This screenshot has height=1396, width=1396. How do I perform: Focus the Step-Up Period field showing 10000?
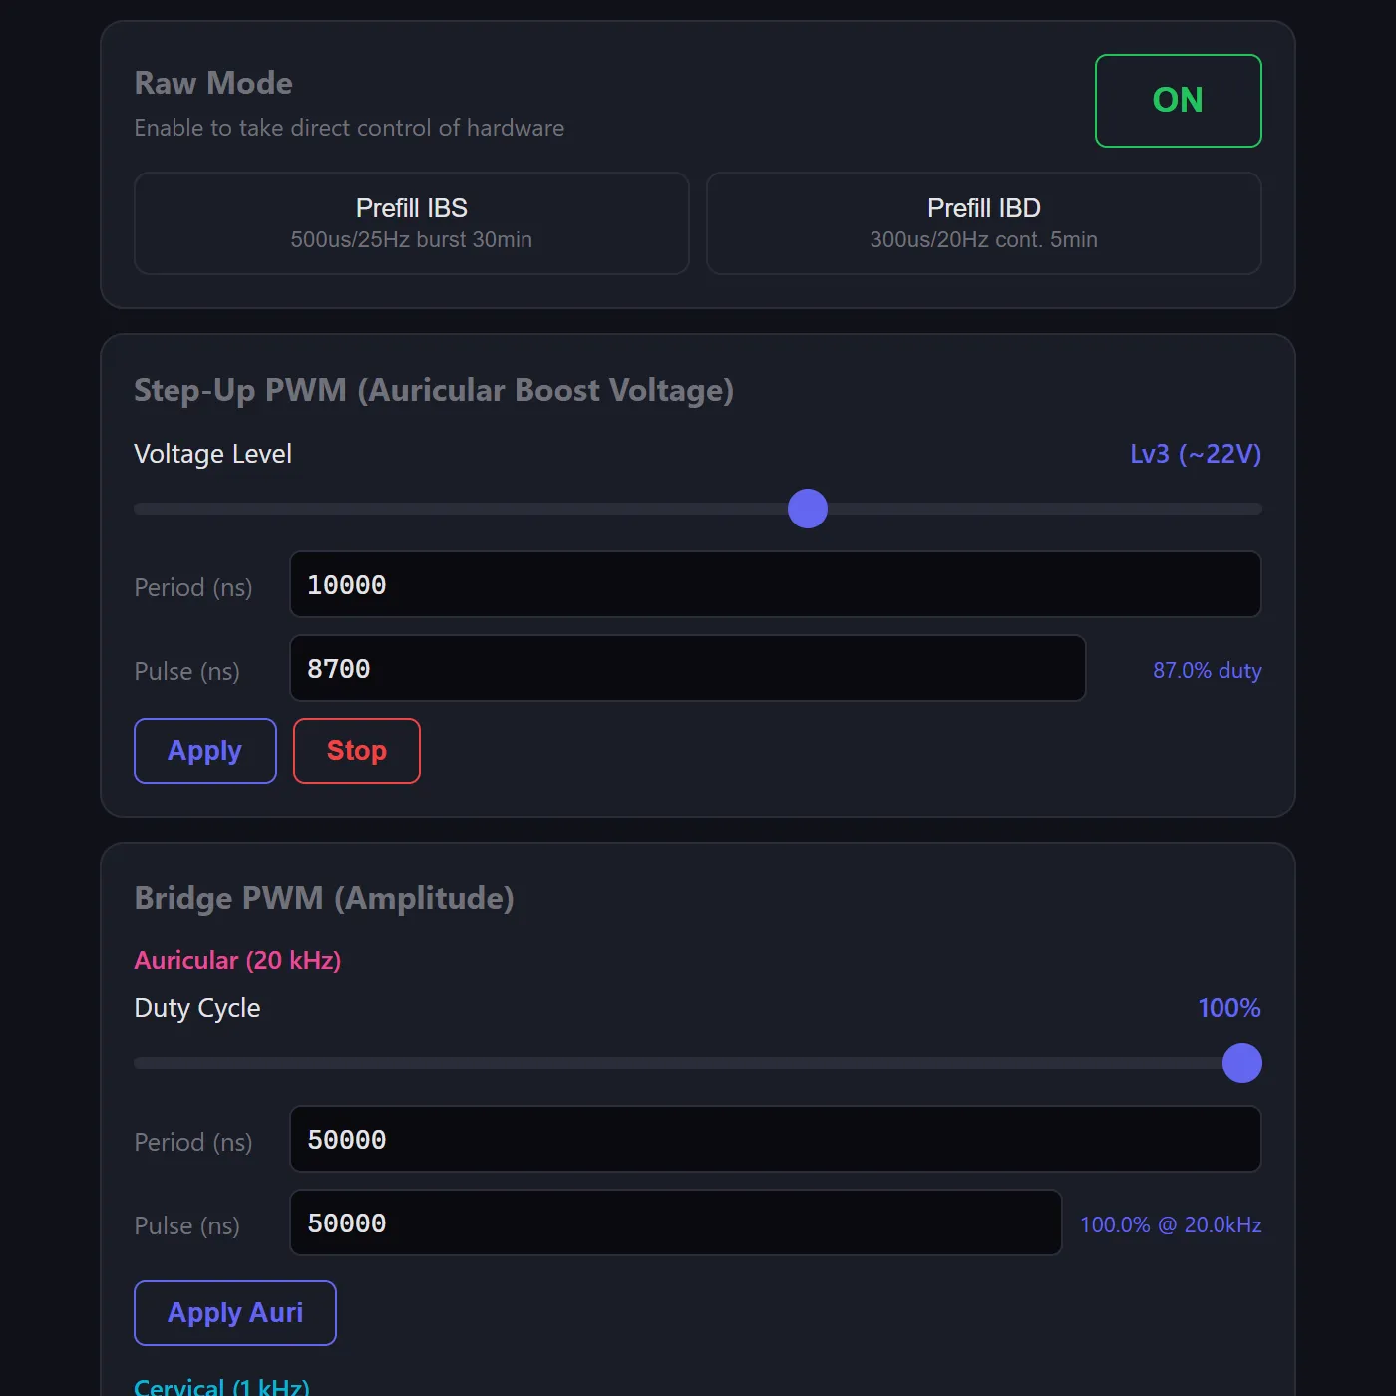click(x=775, y=585)
